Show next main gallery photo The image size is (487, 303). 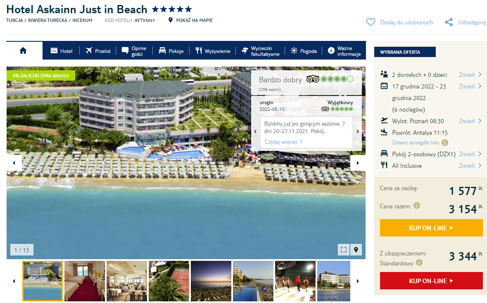coord(357,162)
